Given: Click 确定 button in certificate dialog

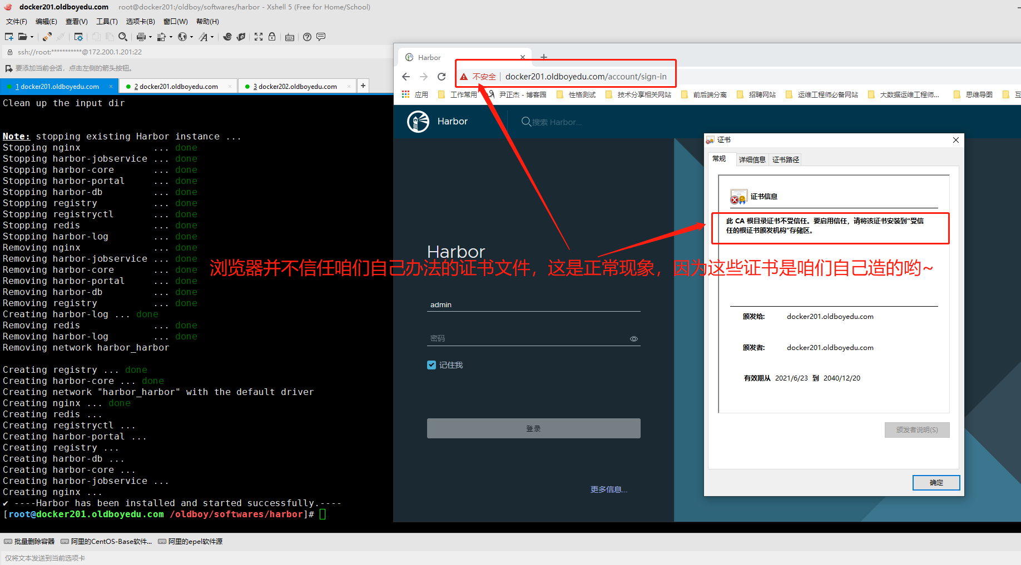Looking at the screenshot, I should point(936,483).
